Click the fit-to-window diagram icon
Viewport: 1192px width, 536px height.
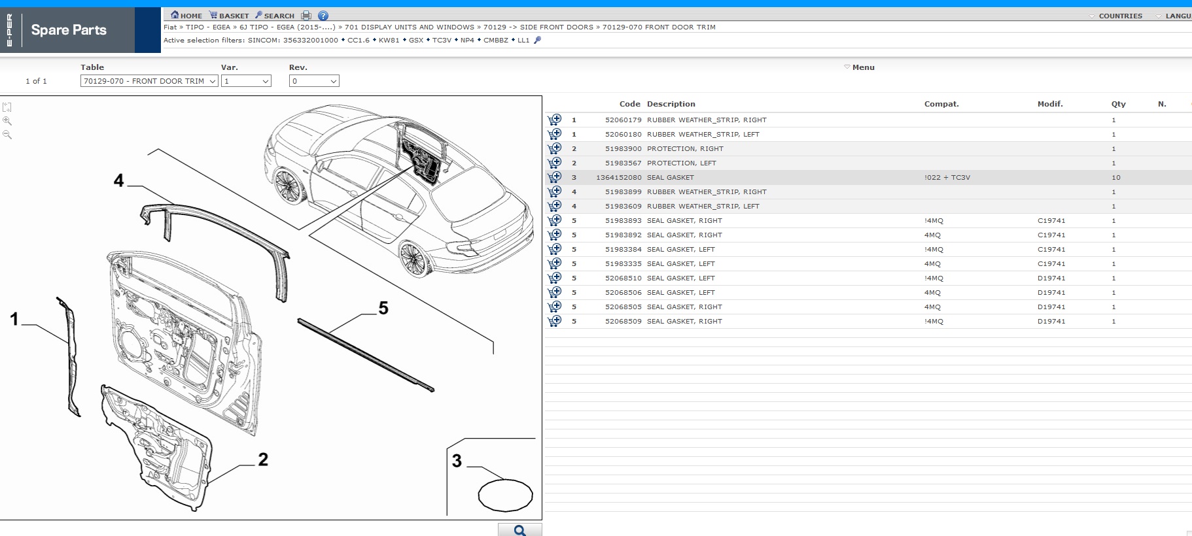[7, 107]
